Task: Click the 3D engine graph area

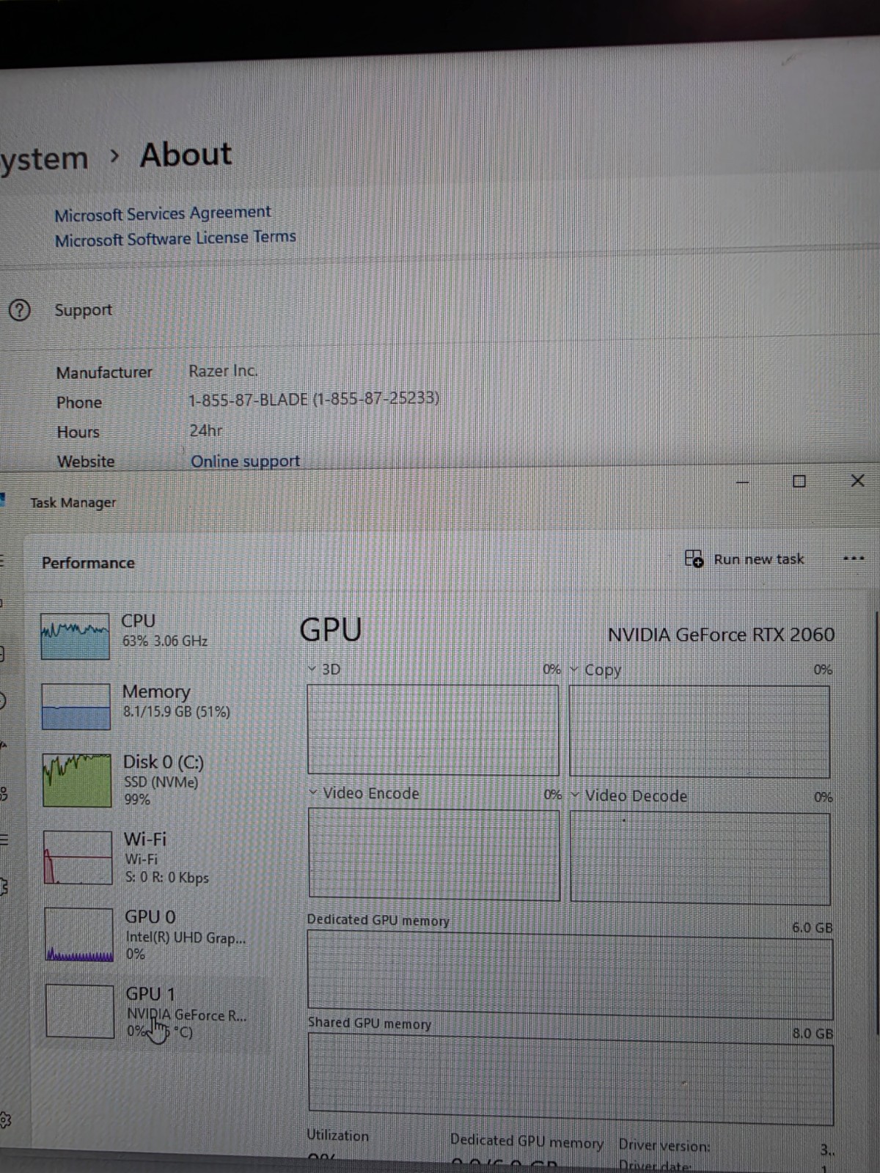Action: click(433, 730)
